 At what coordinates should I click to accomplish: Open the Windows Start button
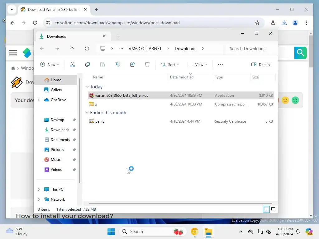(x=111, y=232)
